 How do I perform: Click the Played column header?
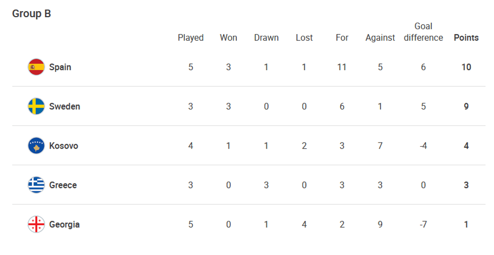(191, 38)
